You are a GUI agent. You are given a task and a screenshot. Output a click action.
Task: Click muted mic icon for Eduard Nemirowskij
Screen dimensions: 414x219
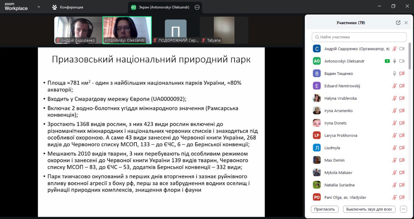point(394,86)
